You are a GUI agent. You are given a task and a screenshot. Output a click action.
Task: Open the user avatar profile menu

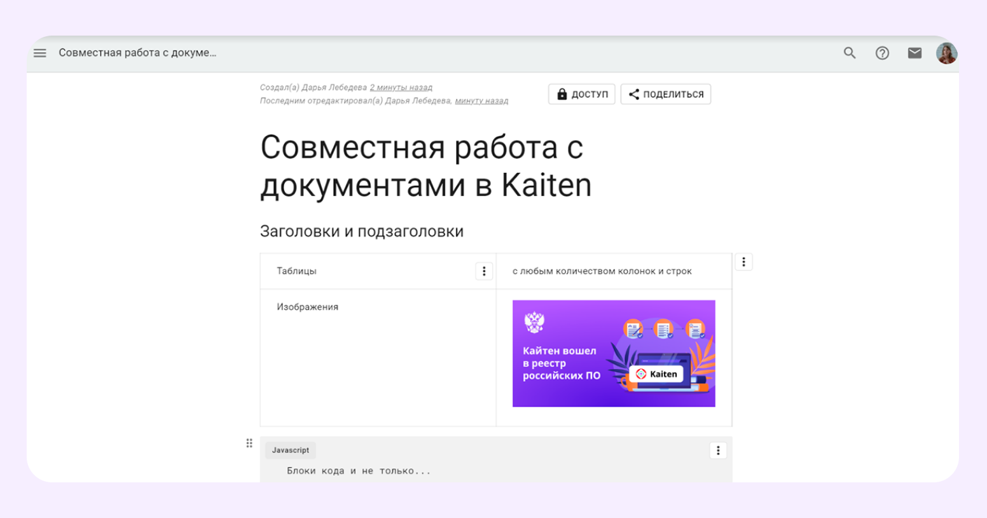click(946, 53)
